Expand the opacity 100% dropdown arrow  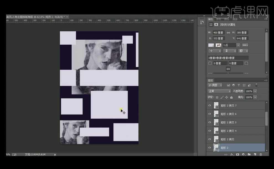click(255, 91)
